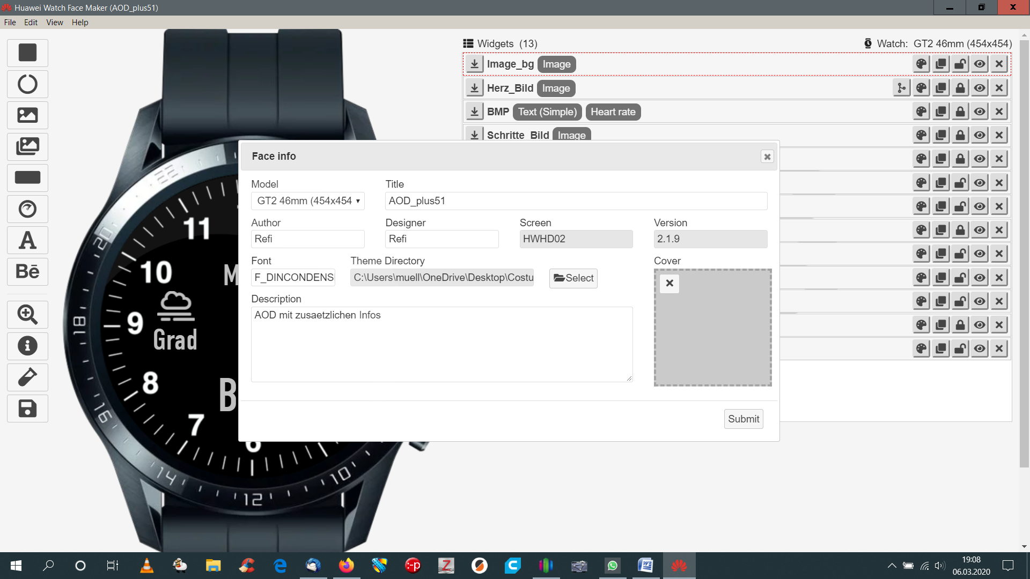
Task: Toggle visibility of Image_bg widget
Action: pyautogui.click(x=980, y=64)
